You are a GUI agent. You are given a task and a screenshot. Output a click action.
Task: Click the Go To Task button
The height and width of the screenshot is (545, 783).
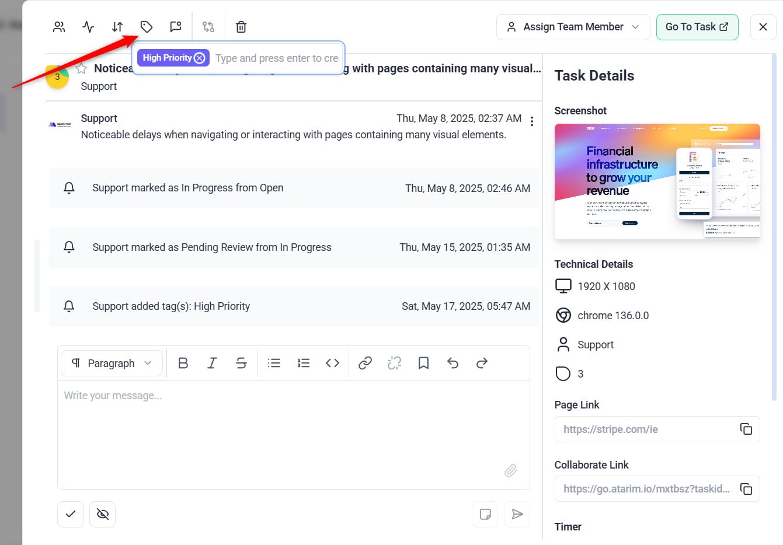697,27
